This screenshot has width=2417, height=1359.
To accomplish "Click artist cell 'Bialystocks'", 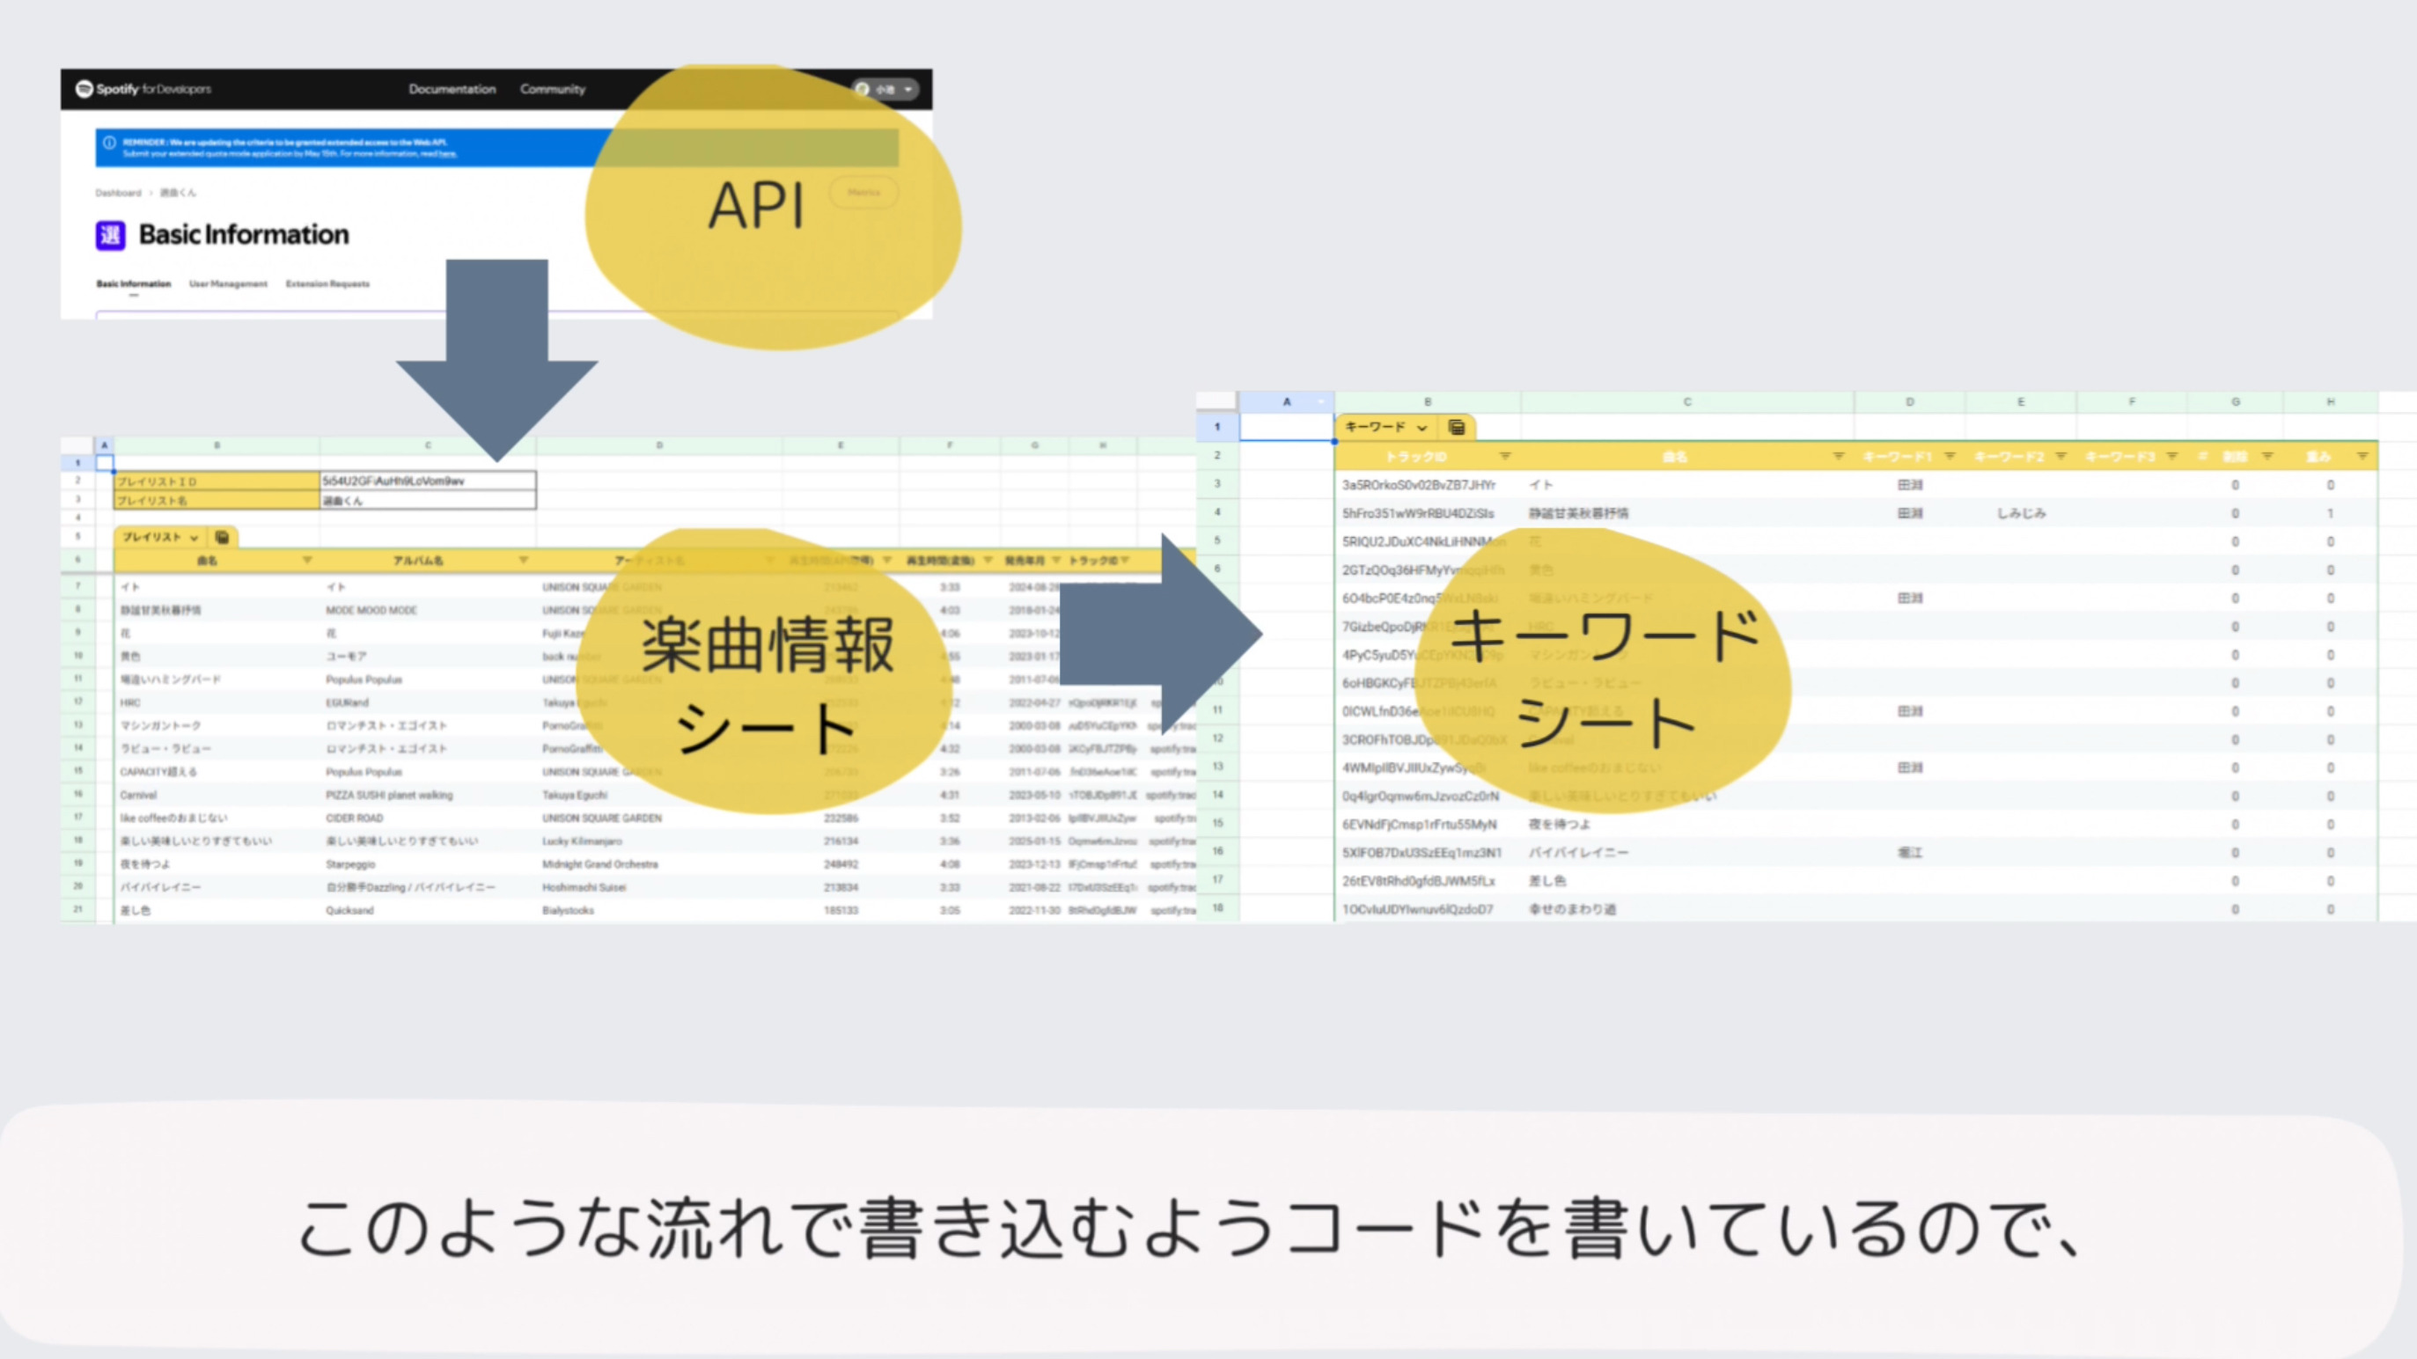I will click(x=569, y=910).
